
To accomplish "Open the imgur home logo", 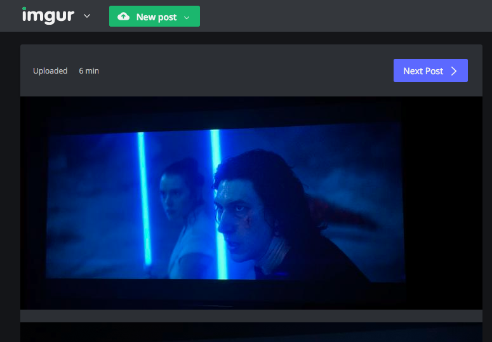I will (48, 16).
